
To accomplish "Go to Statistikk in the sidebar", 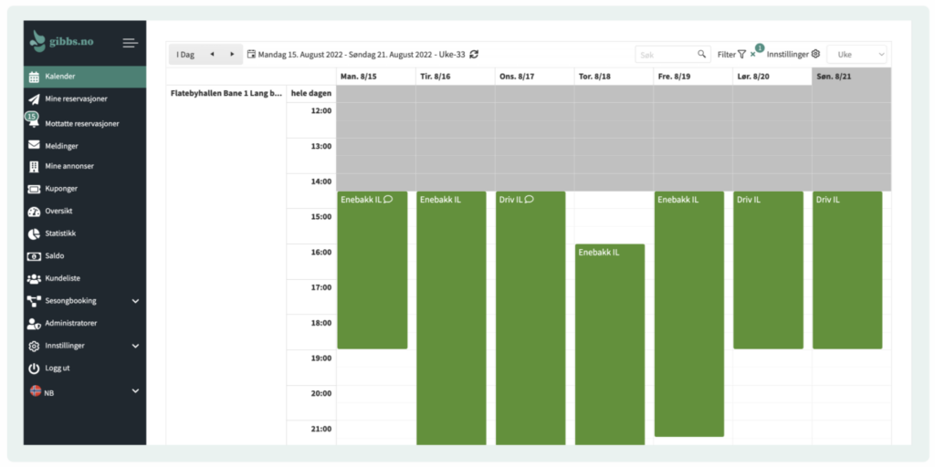I will tap(67, 233).
